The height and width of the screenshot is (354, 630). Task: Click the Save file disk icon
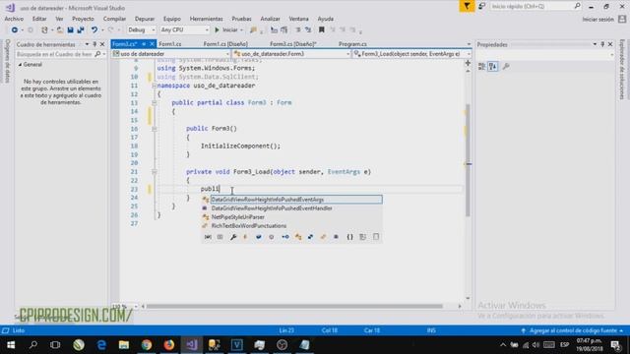pos(70,30)
